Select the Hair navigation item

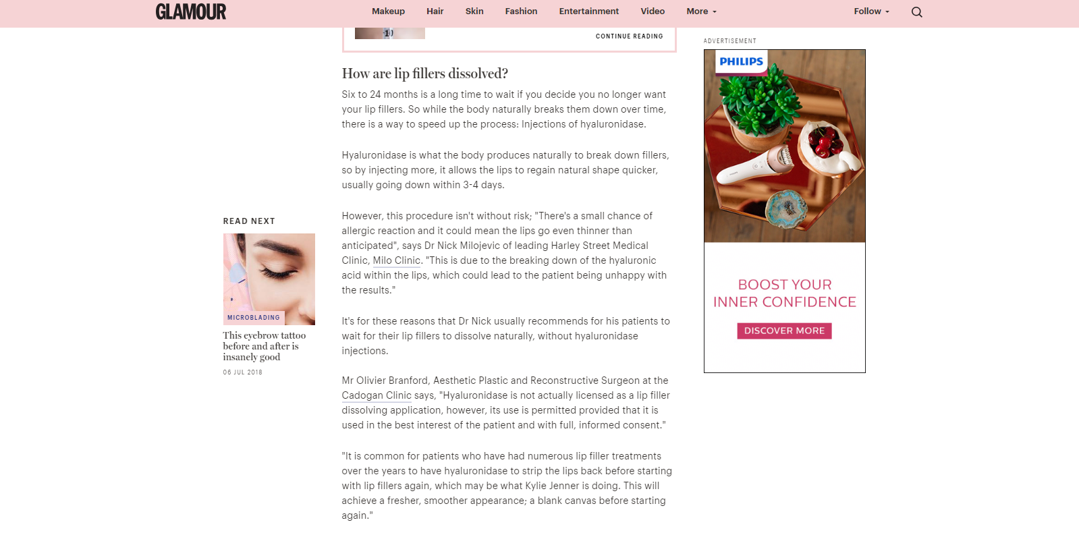435,11
